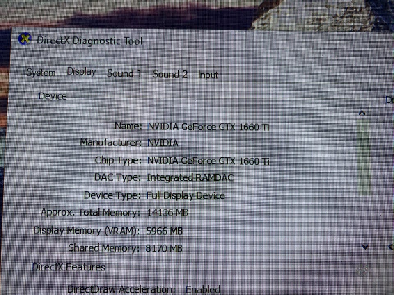Click the DAC Type label
Image resolution: width=394 pixels, height=295 pixels.
118,177
